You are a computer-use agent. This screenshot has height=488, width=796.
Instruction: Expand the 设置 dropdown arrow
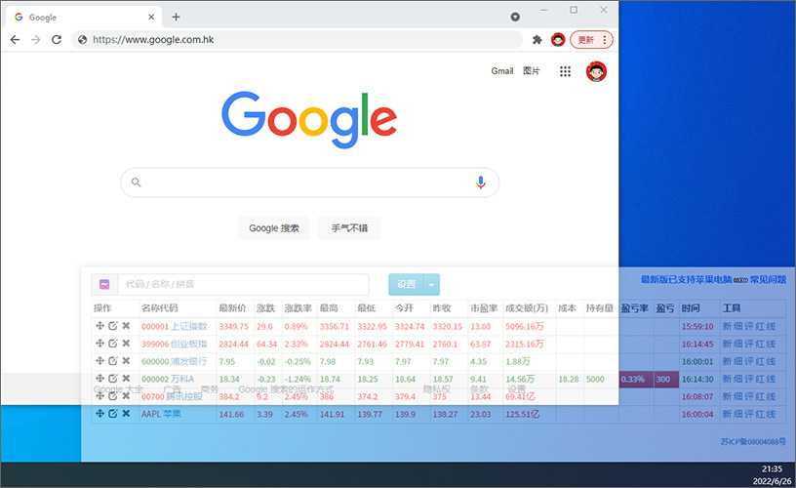coord(431,285)
